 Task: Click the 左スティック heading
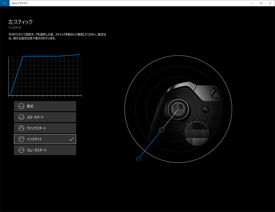pos(20,22)
